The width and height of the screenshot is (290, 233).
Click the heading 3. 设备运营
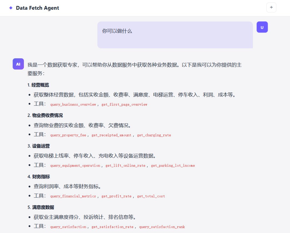click(39, 146)
